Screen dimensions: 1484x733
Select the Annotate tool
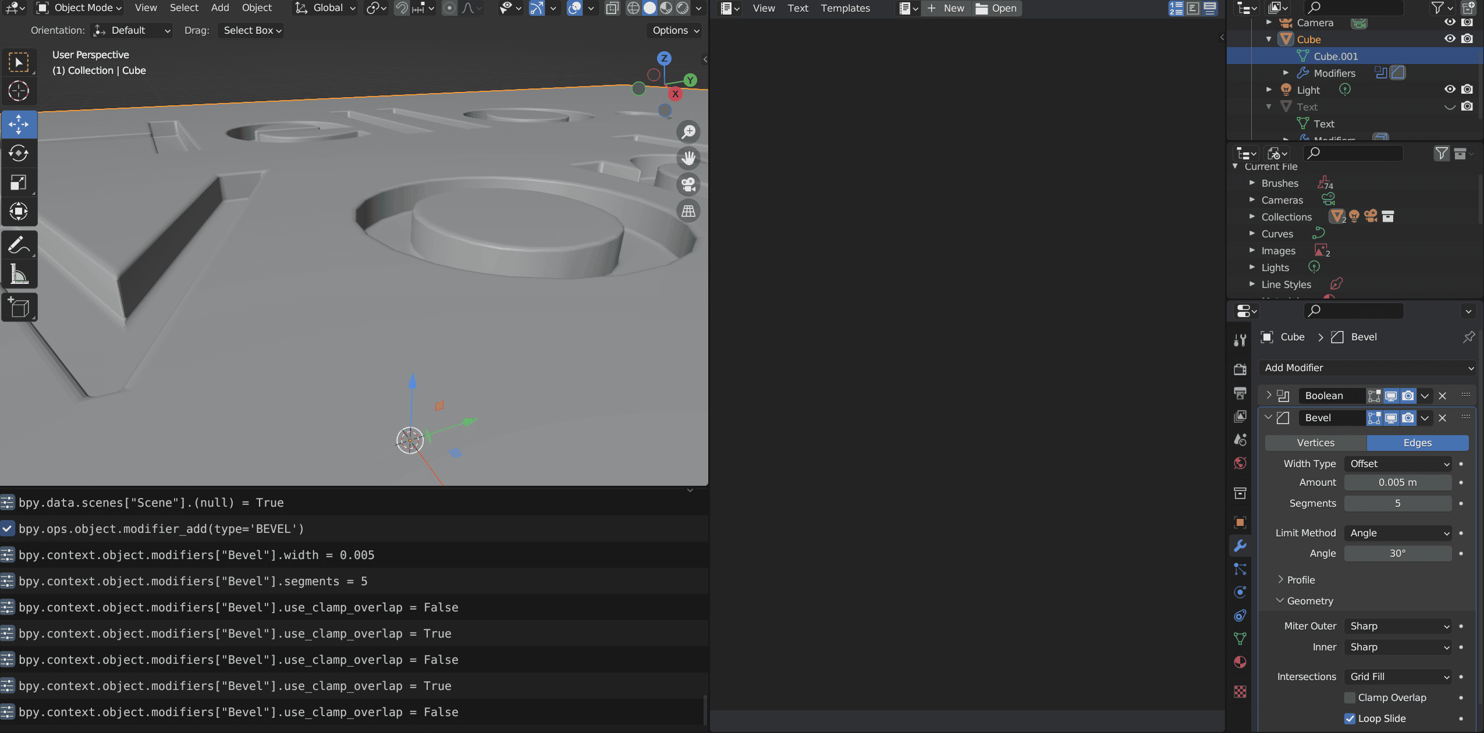[19, 245]
